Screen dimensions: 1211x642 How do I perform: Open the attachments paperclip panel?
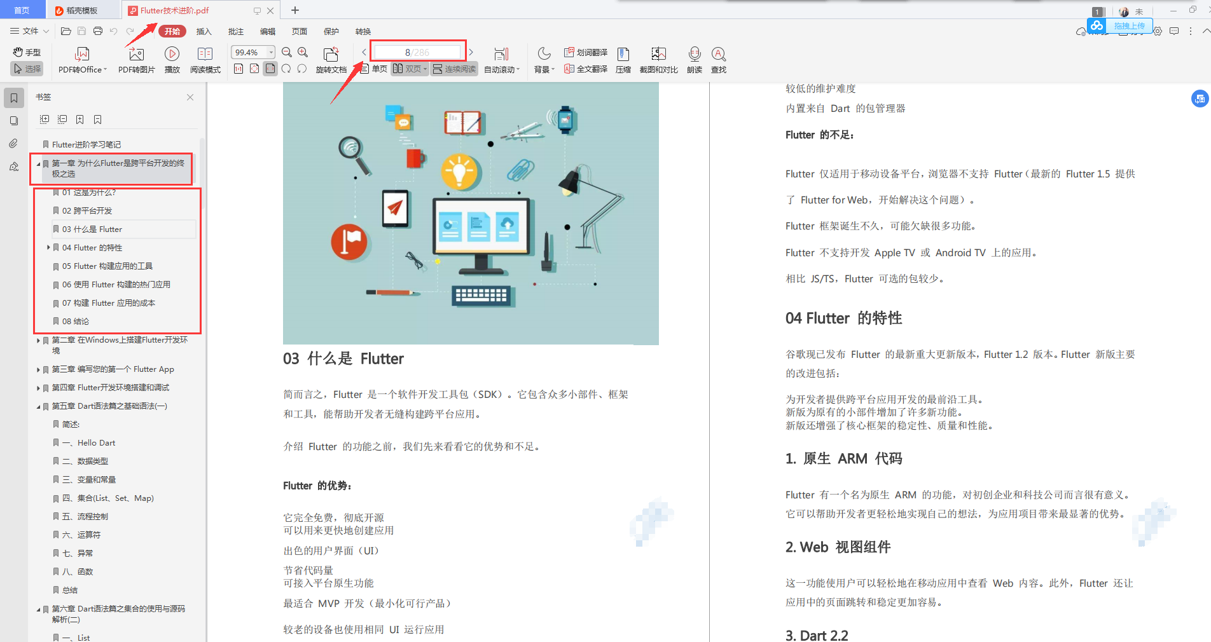point(13,144)
